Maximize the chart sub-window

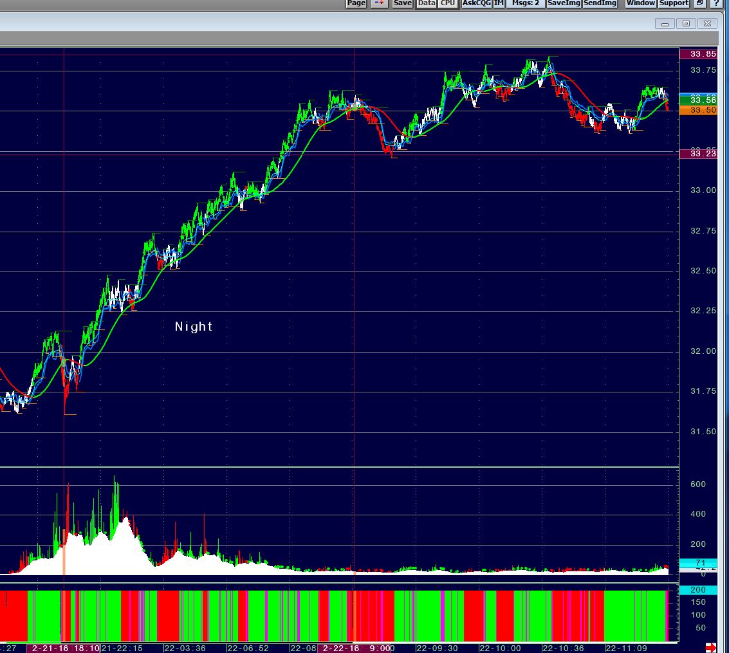click(686, 24)
